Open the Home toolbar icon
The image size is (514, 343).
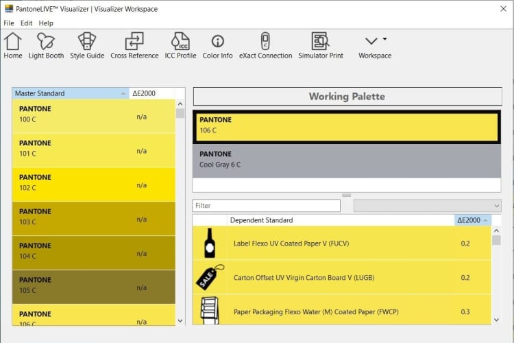[13, 46]
